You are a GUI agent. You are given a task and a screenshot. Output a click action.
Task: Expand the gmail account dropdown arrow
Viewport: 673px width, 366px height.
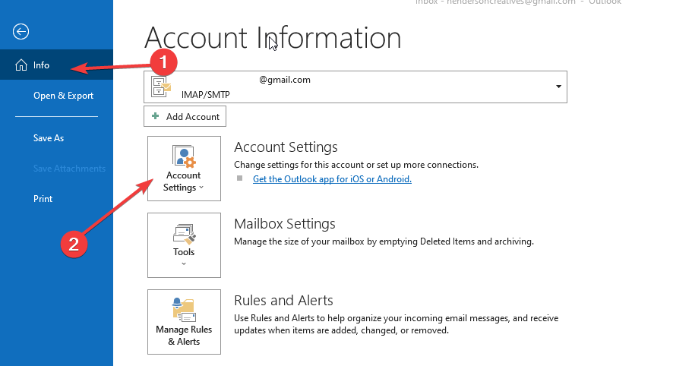(558, 87)
